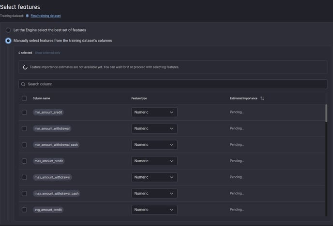This screenshot has height=226, width=333.
Task: Check the max_amount_credit row checkbox
Action: [24, 161]
